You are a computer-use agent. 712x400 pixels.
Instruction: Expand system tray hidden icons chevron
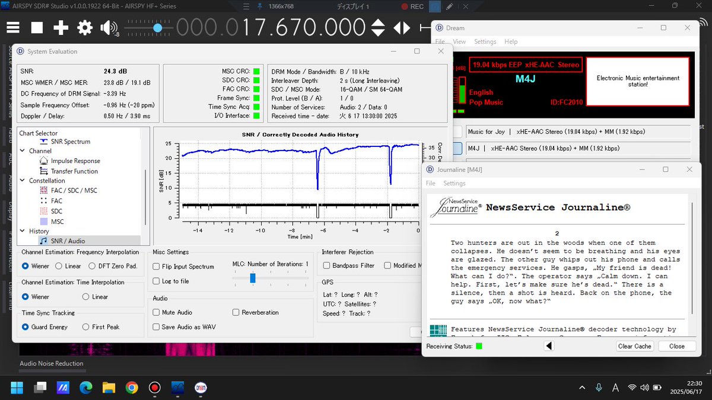(582, 388)
